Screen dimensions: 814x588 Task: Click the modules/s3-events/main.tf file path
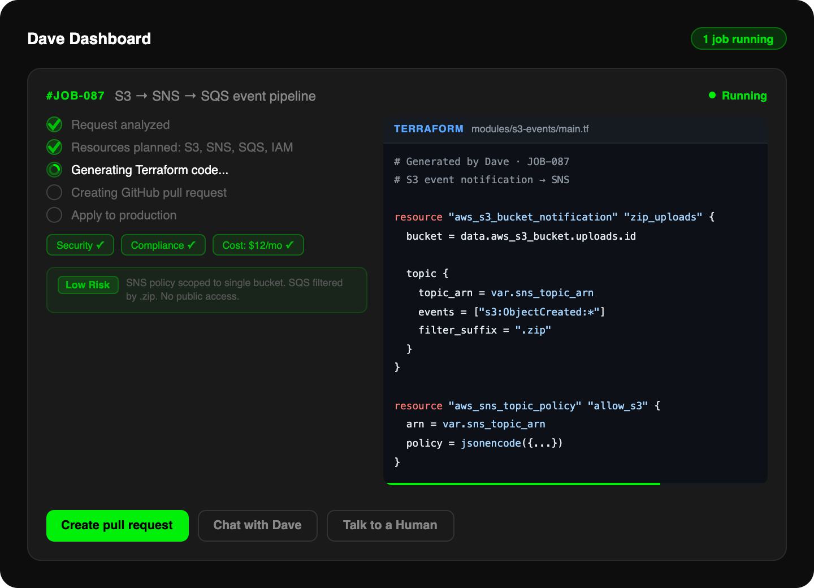coord(530,129)
